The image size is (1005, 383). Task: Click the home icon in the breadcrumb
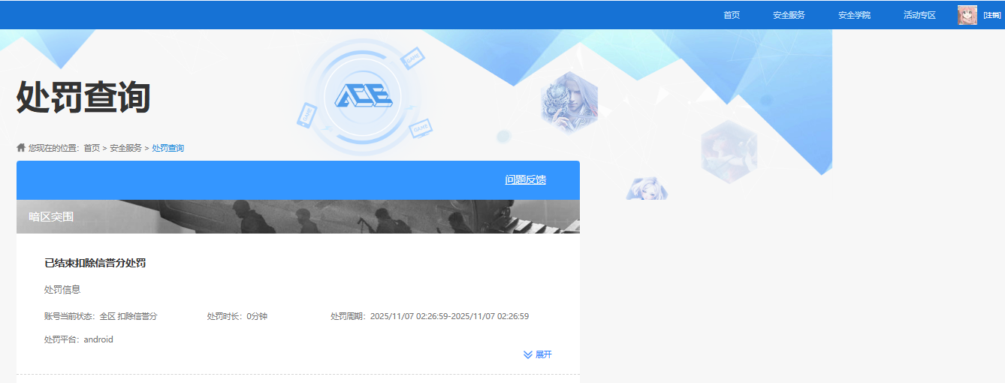(21, 148)
